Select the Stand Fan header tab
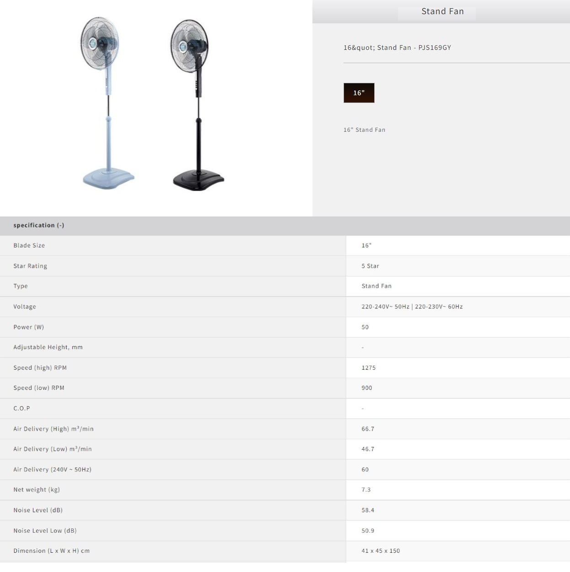This screenshot has width=570, height=572. 442,11
